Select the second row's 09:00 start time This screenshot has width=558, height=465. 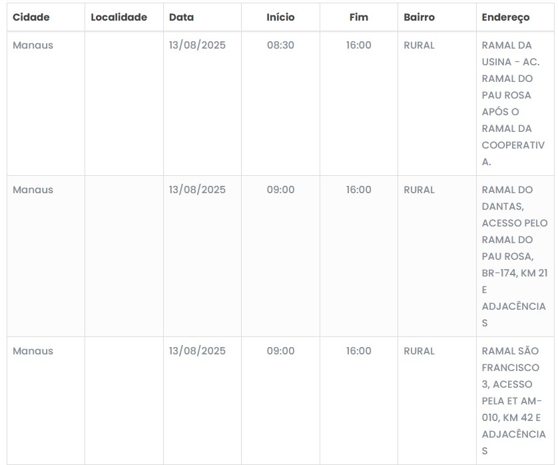[x=280, y=190]
